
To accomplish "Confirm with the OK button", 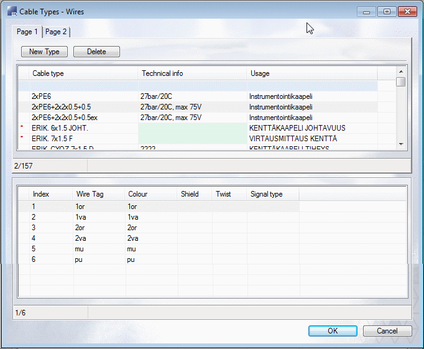I will [333, 331].
